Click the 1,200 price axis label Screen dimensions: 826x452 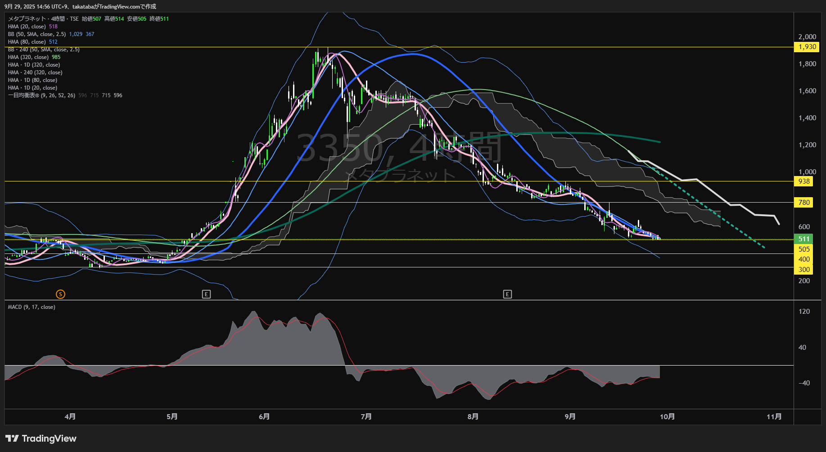point(807,145)
